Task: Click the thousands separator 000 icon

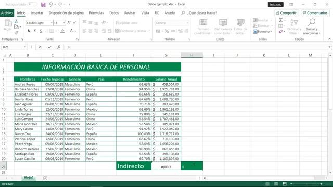Action: [173, 31]
